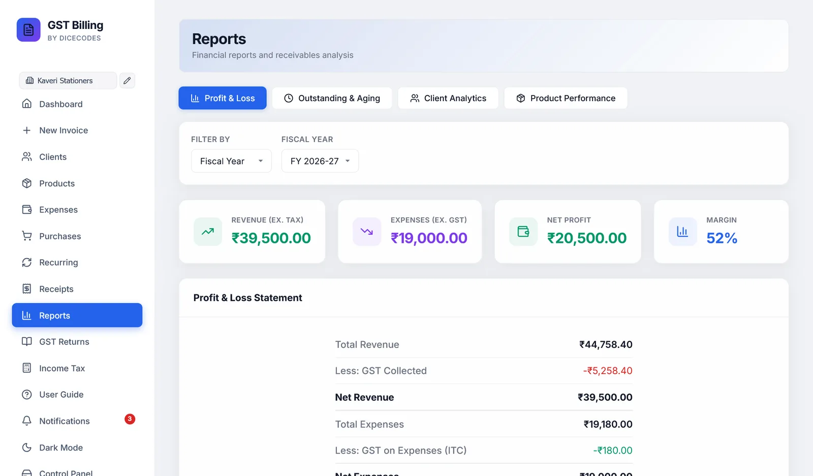Screen dimensions: 813x476
Task: Click the Notifications bell icon
Action: [27, 421]
